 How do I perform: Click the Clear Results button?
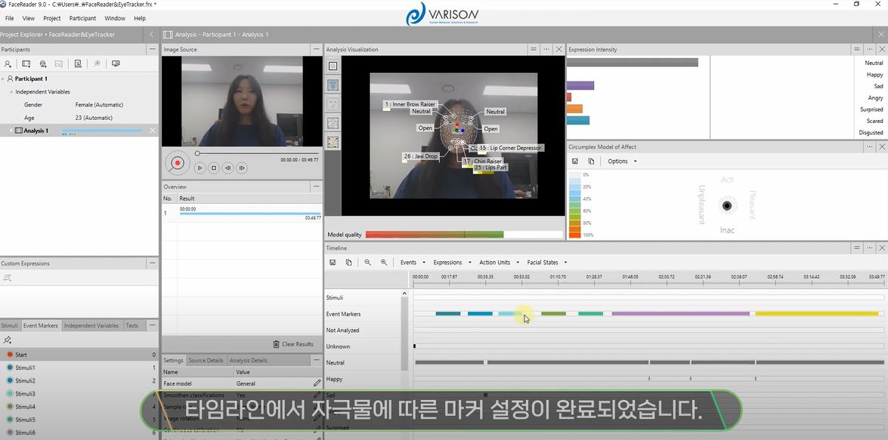pyautogui.click(x=292, y=344)
